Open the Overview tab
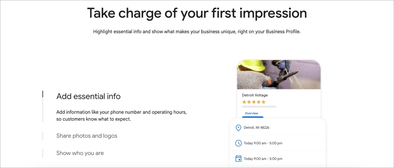 pyautogui.click(x=252, y=113)
